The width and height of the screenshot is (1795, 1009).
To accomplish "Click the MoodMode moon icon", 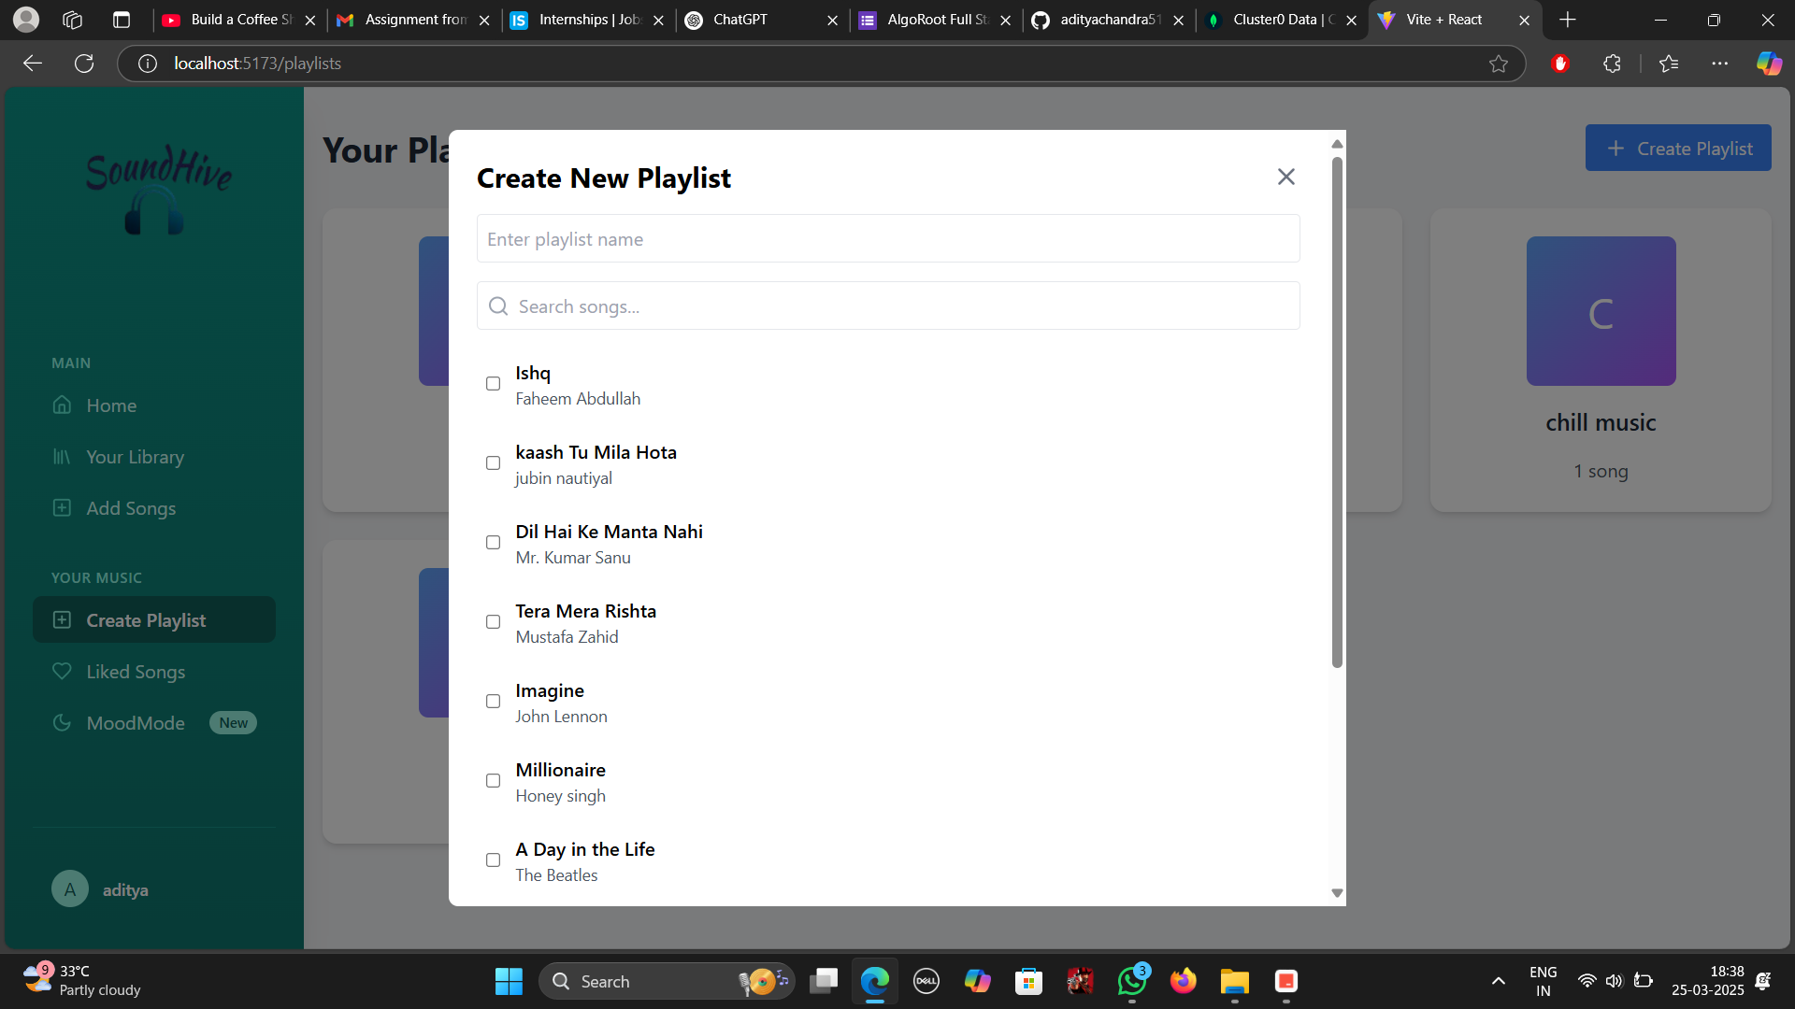I will [x=62, y=722].
